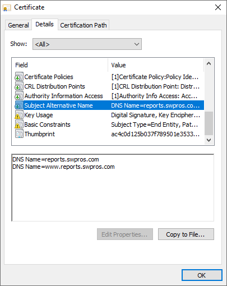The width and height of the screenshot is (227, 286).
Task: Open the Show filter dropdown
Action: [87, 44]
